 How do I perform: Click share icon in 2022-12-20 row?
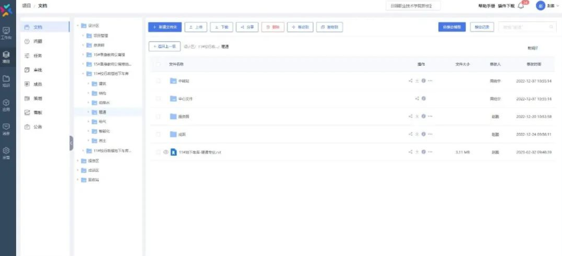[x=411, y=116]
